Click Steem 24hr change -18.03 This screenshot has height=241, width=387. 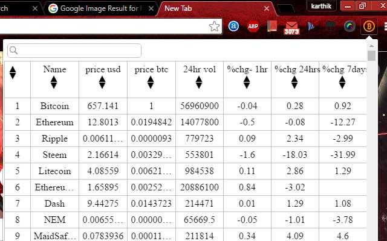pos(295,155)
